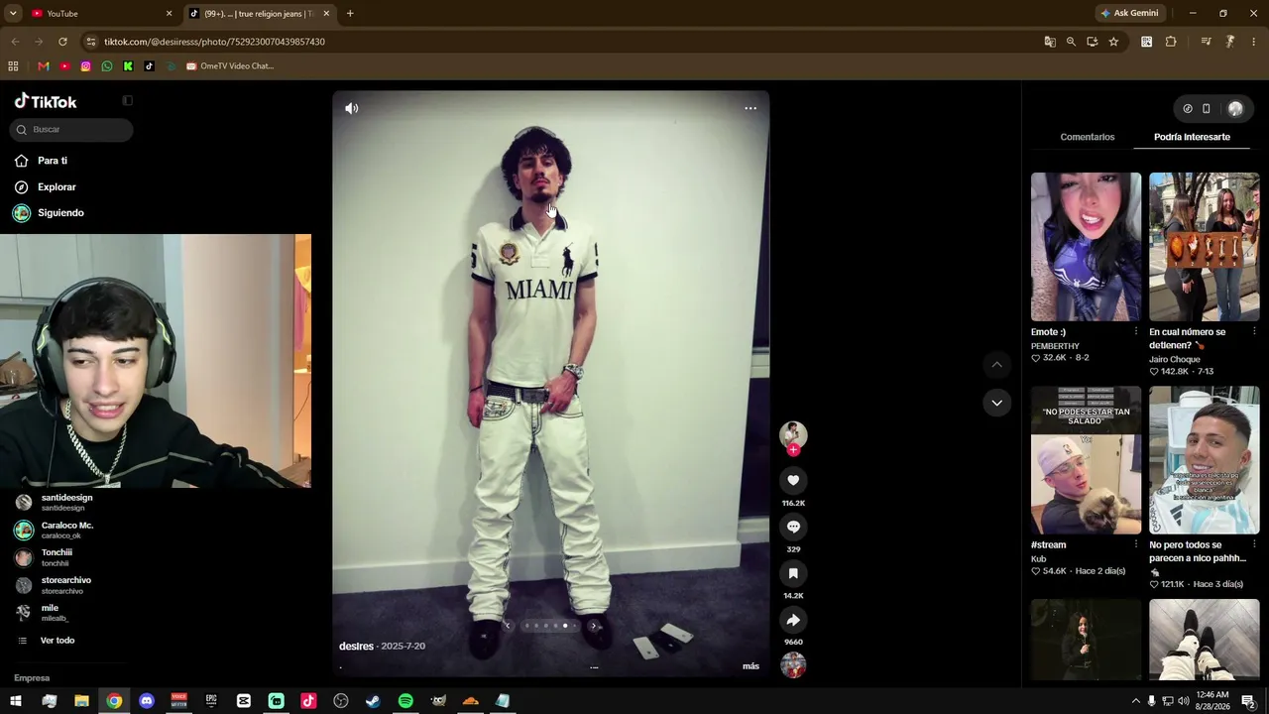Viewport: 1269px width, 714px height.
Task: Follow the creator via the red plus badge
Action: click(793, 450)
